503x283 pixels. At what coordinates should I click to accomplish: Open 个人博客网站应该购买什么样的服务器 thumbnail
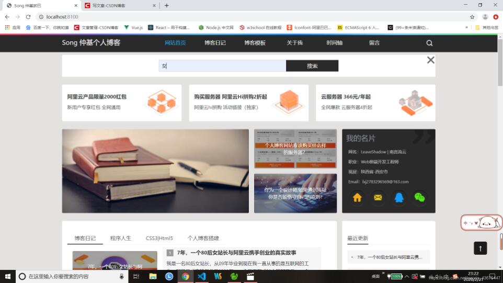coord(295,149)
